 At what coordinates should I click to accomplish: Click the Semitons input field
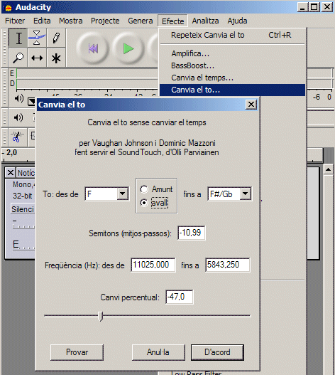192,233
